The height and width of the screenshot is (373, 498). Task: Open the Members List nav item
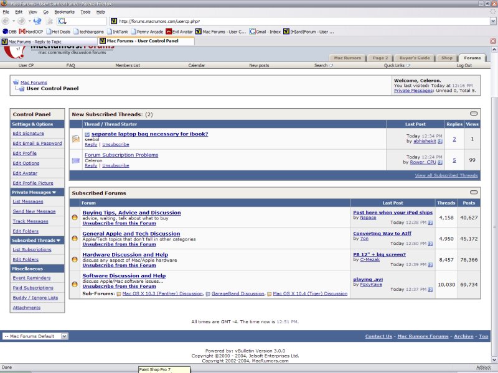tap(128, 65)
